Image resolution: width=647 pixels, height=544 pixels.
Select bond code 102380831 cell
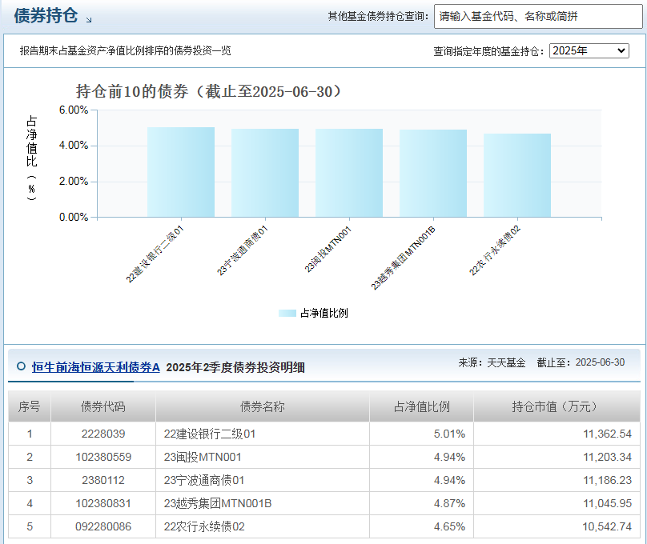click(x=103, y=503)
